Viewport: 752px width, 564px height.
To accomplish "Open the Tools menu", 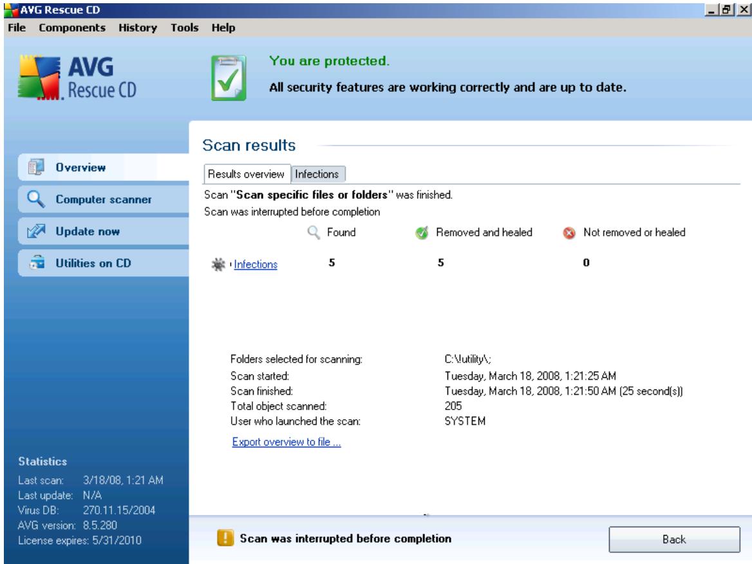I will [184, 28].
